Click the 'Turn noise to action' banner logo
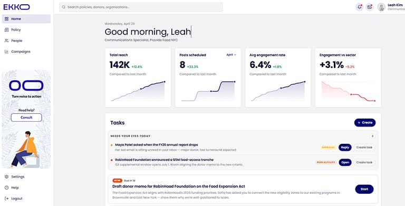This screenshot has width=405, height=206. pyautogui.click(x=26, y=85)
